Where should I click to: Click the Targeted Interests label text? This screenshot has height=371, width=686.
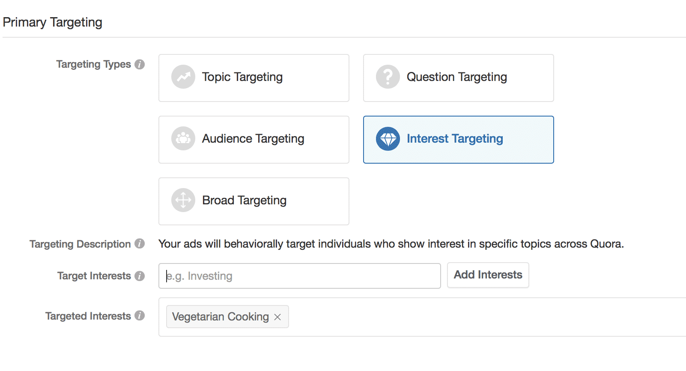click(88, 316)
